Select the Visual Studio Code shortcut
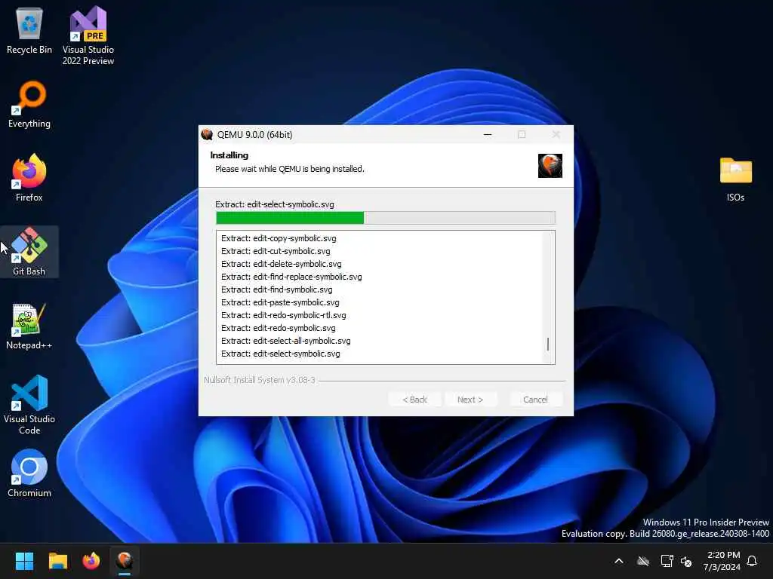Image resolution: width=773 pixels, height=579 pixels. 29,405
